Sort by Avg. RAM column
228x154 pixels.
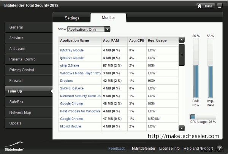[114, 41]
